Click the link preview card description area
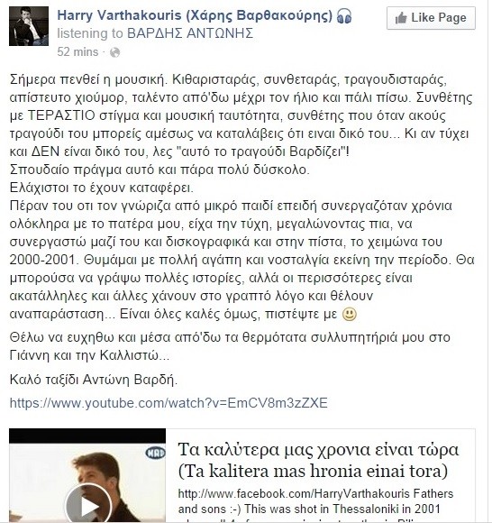This screenshot has width=492, height=523. 315,505
